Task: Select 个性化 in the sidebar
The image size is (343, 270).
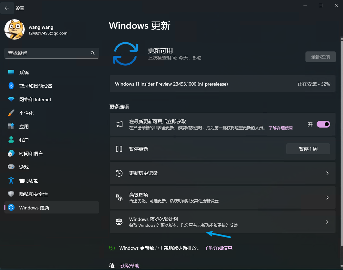Action: point(52,113)
